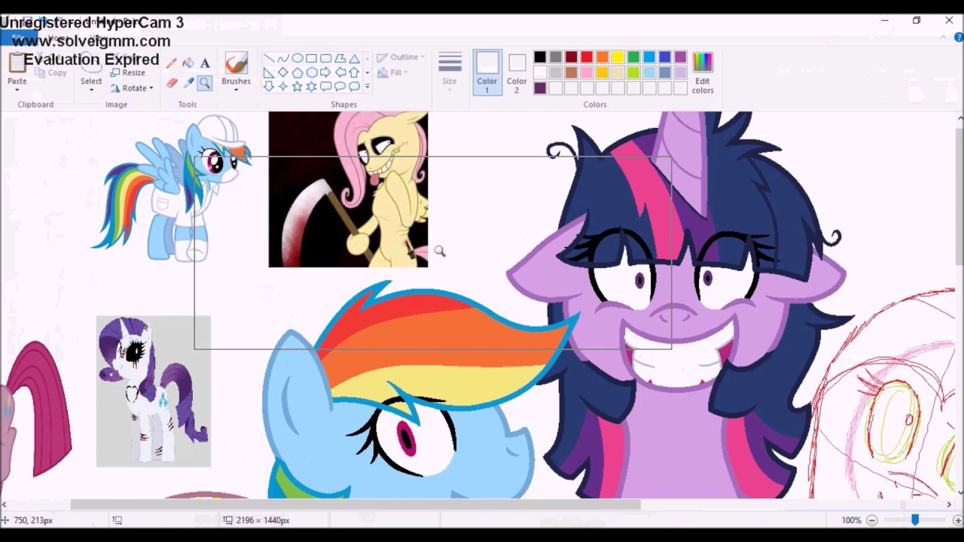Click the Paste clipboard icon
This screenshot has height=542, width=964.
coord(17,63)
